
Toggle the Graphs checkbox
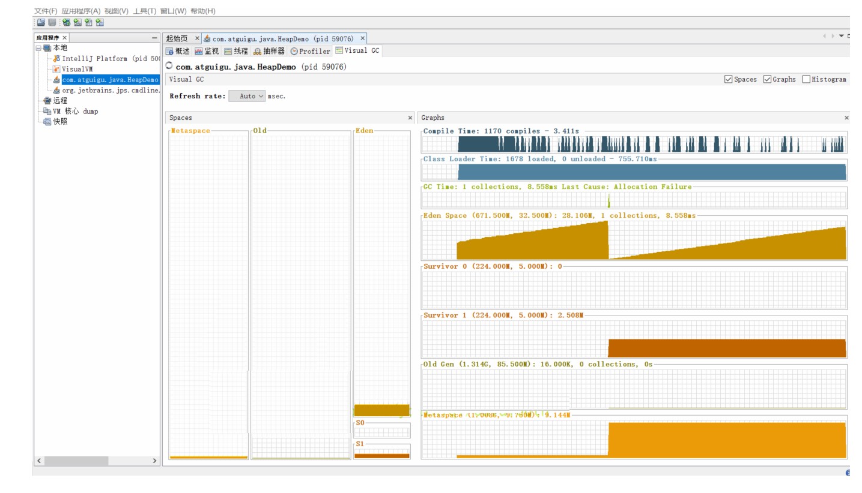point(767,79)
